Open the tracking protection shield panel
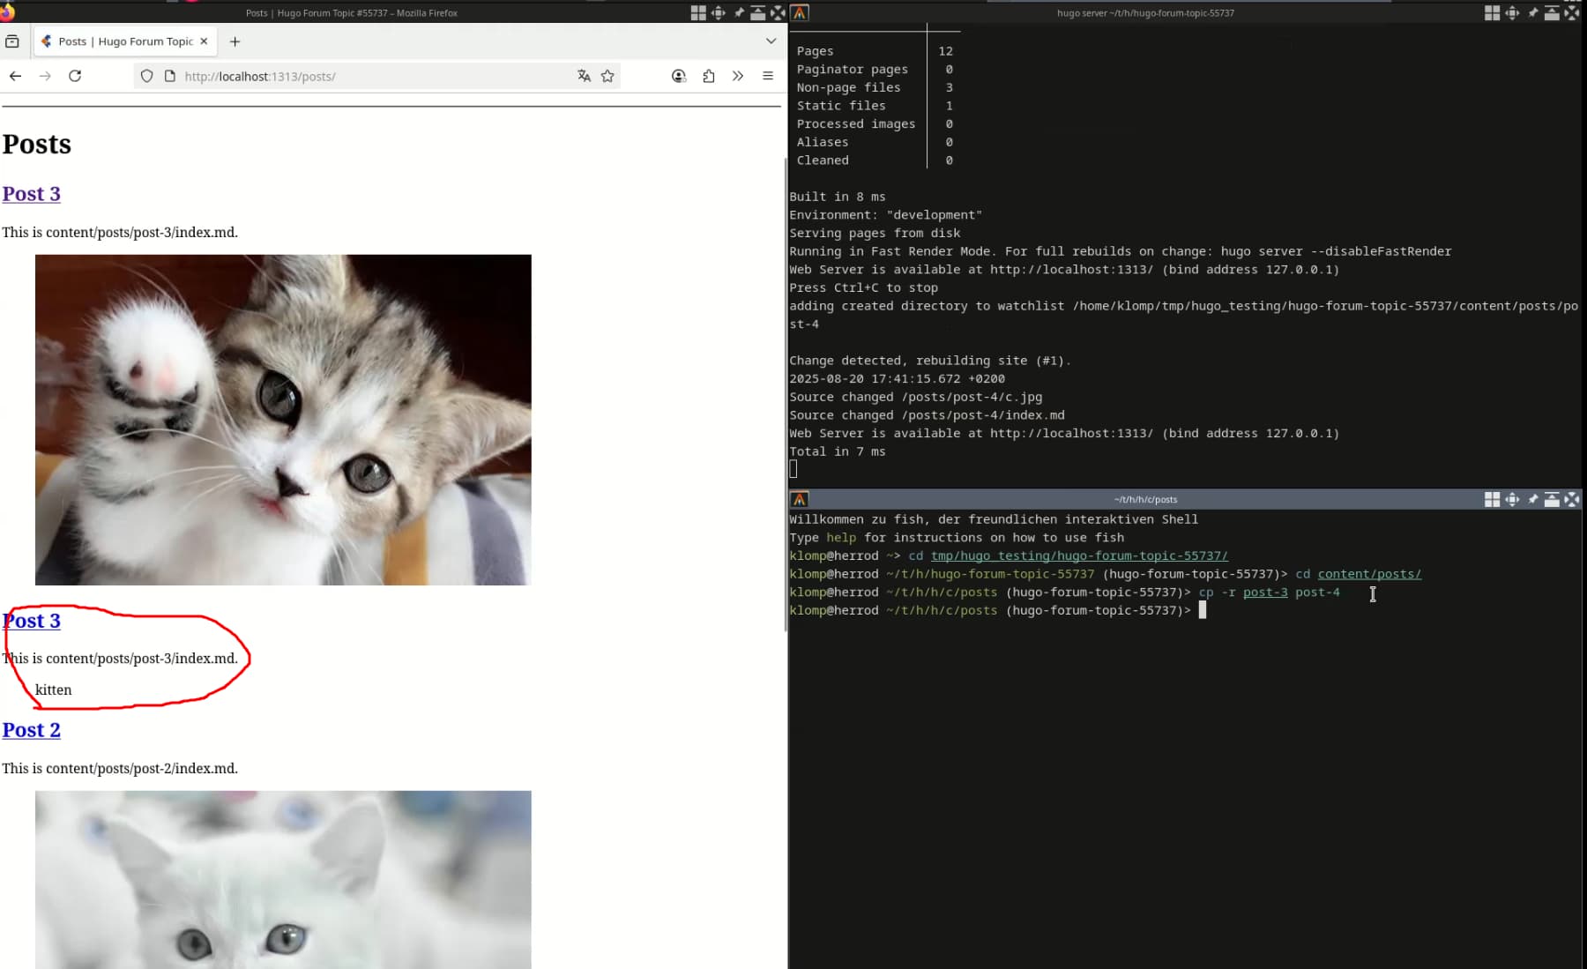 coord(147,77)
